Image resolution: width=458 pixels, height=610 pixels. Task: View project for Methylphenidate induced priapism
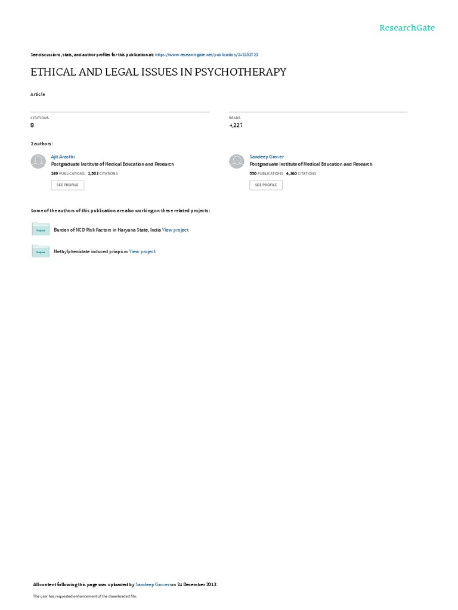click(142, 252)
